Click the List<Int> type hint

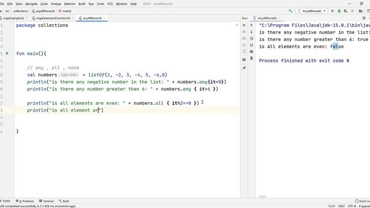tap(69, 75)
